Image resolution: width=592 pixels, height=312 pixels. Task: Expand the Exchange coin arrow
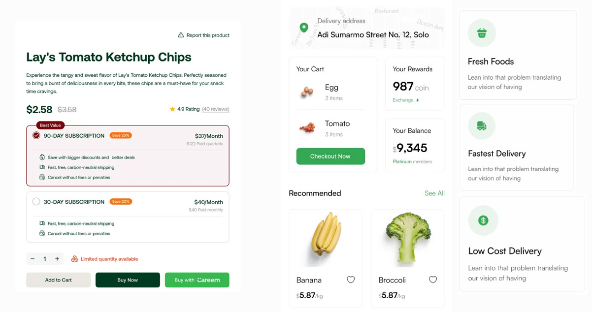click(418, 100)
